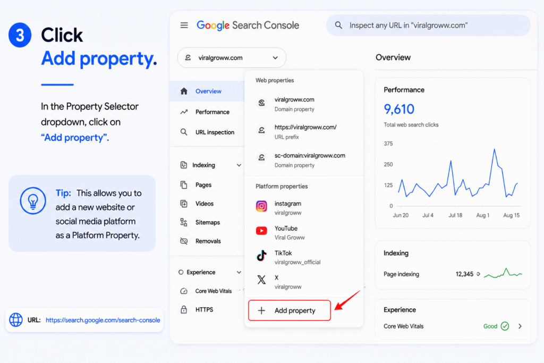Viewport: 544px width, 363px height.
Task: Select TikTok viralgroww_official property
Action: 304,257
